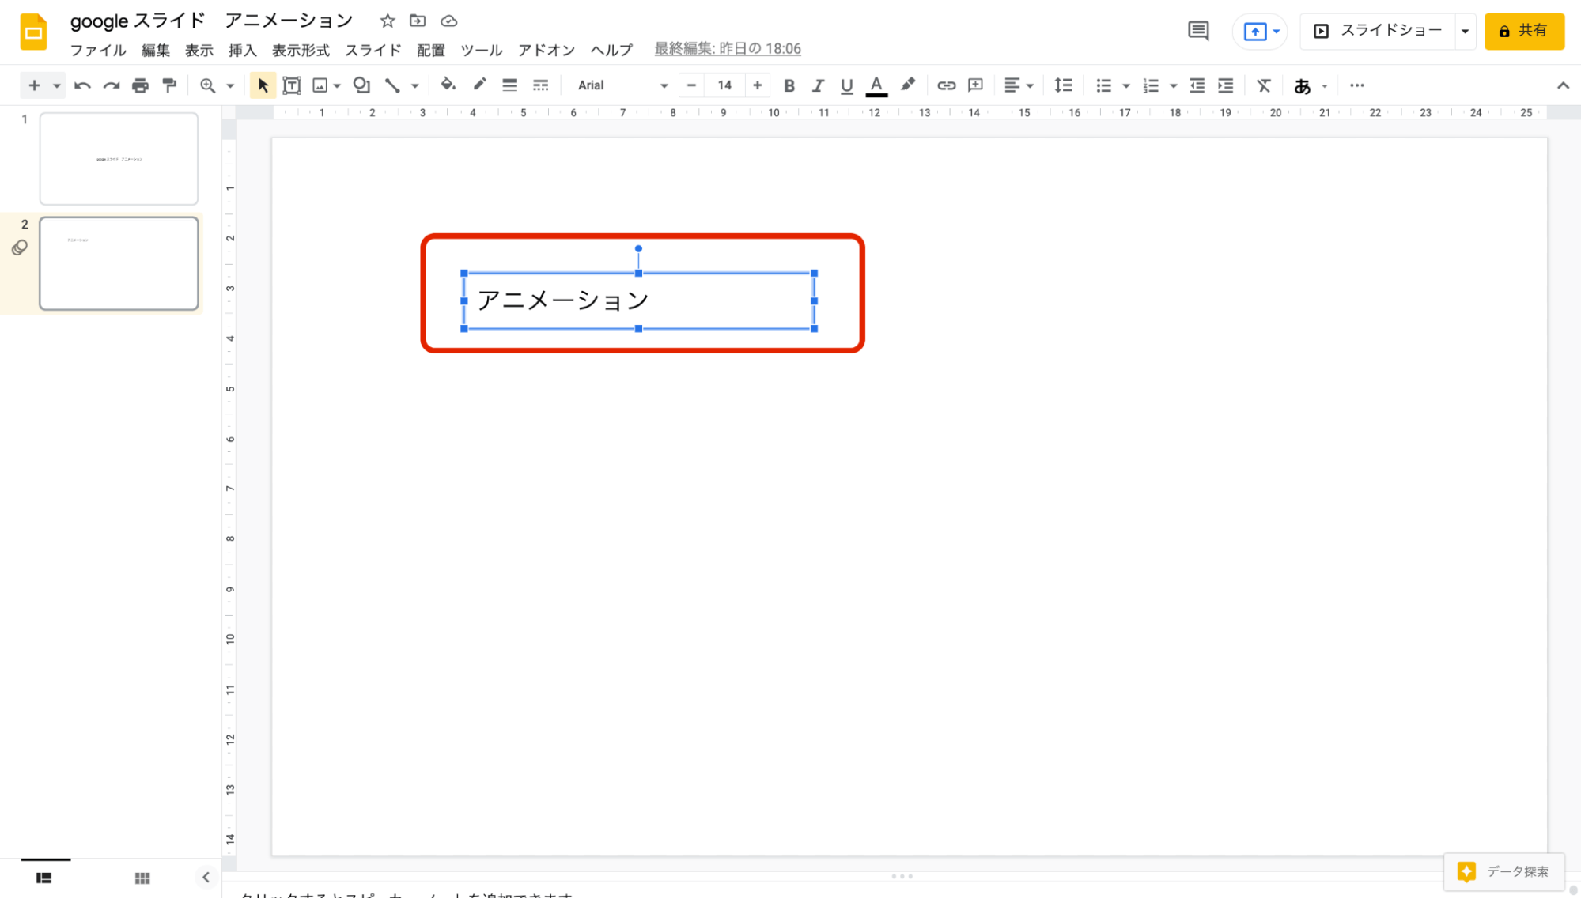Open the 表示形式 menu
The width and height of the screenshot is (1581, 899).
point(301,50)
